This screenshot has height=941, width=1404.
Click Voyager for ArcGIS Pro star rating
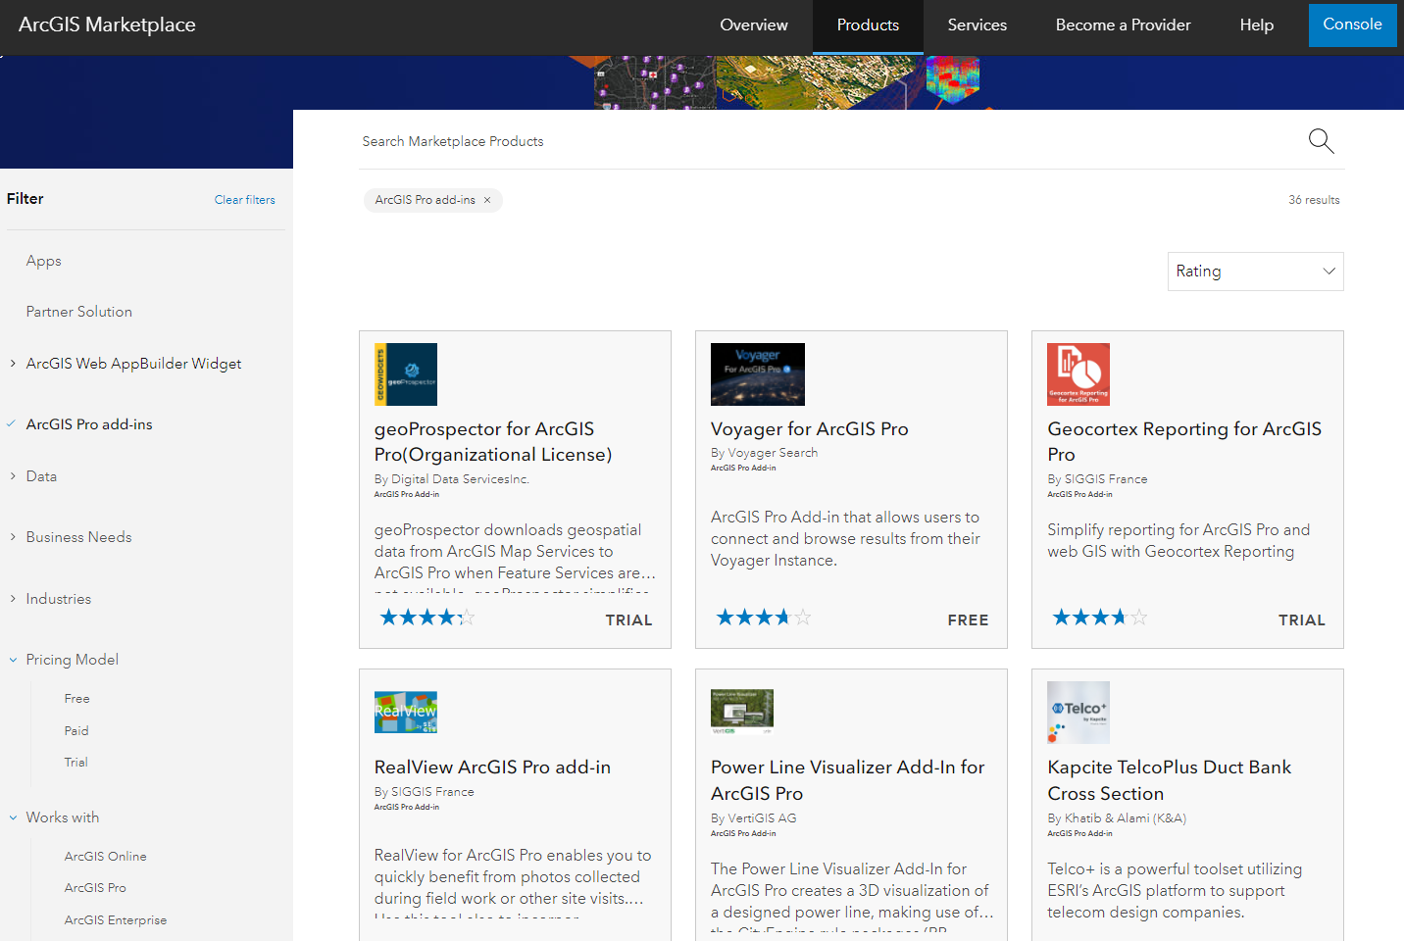click(764, 618)
